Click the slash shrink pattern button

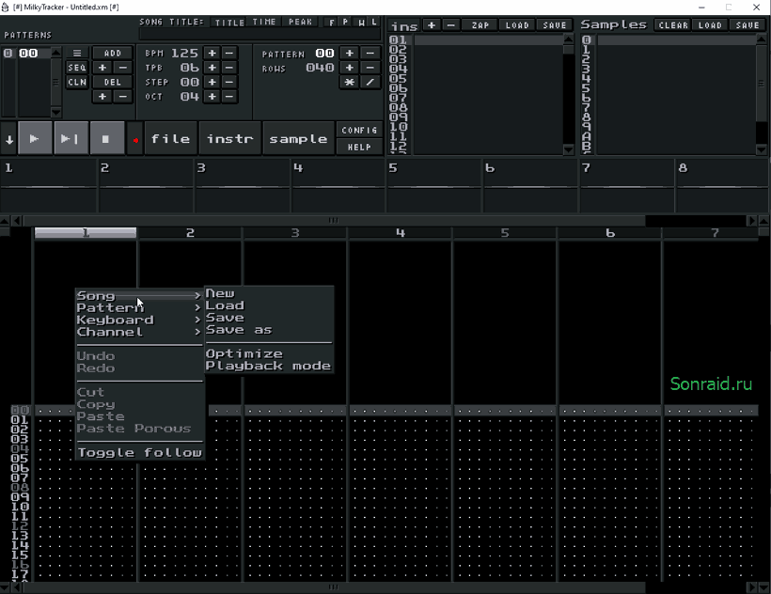coord(370,82)
